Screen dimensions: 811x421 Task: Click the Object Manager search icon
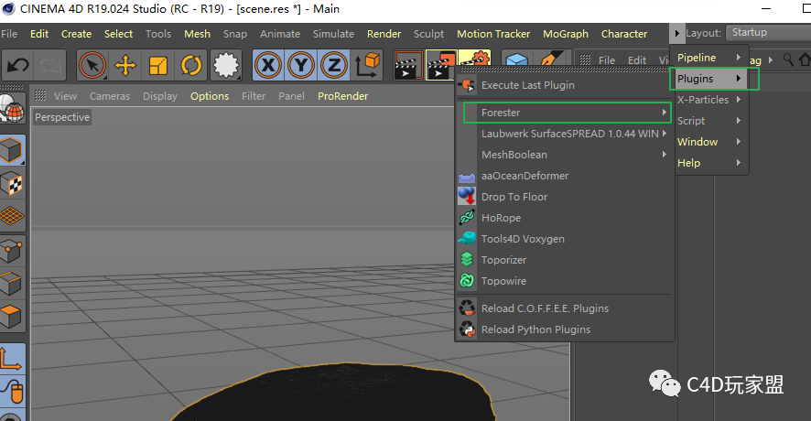click(x=788, y=59)
